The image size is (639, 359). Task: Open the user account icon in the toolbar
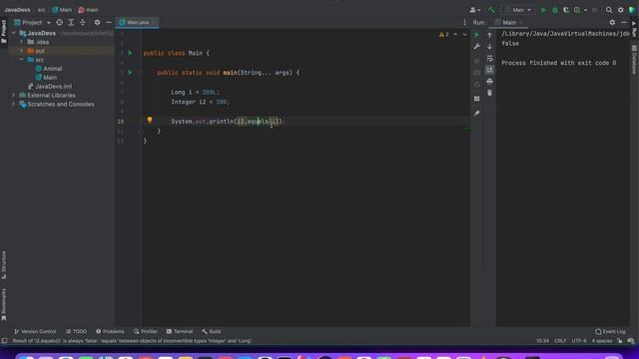point(472,10)
